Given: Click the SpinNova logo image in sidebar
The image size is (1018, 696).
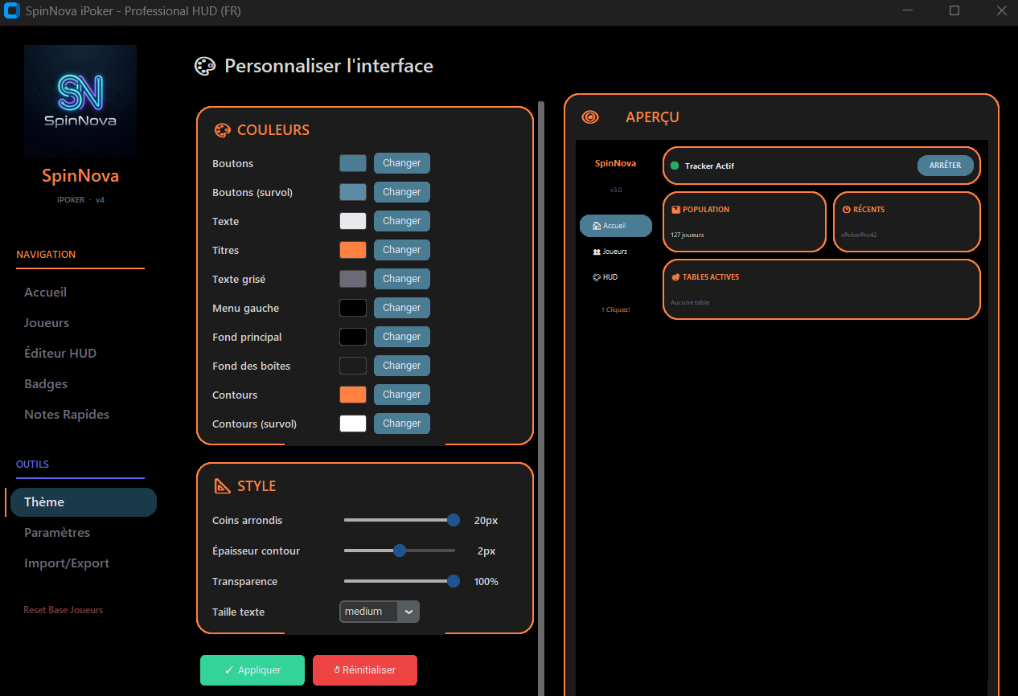Looking at the screenshot, I should 80,100.
